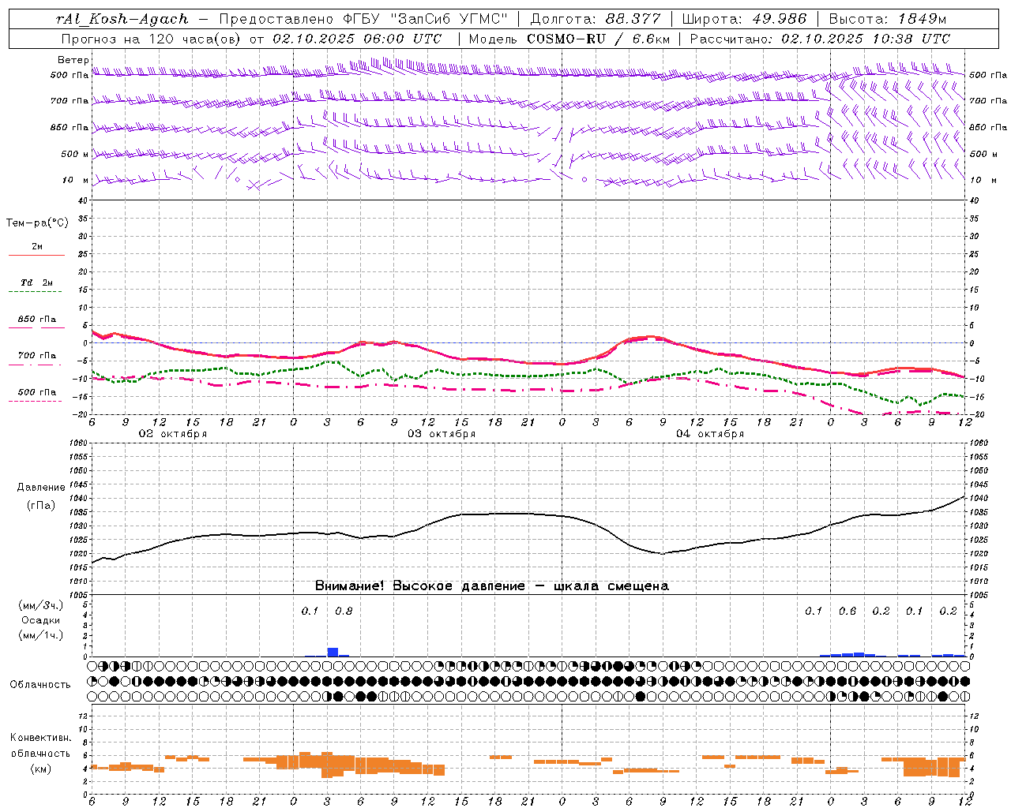Click the 0.6 precipitation amount value
1011x808 pixels.
tap(848, 612)
